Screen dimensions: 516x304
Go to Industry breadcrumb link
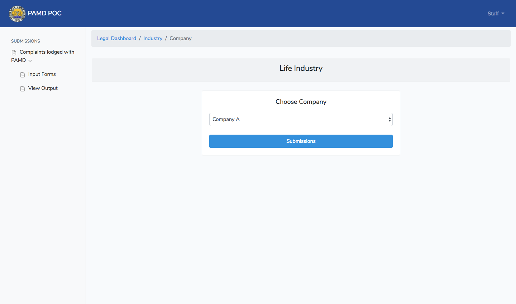[153, 38]
